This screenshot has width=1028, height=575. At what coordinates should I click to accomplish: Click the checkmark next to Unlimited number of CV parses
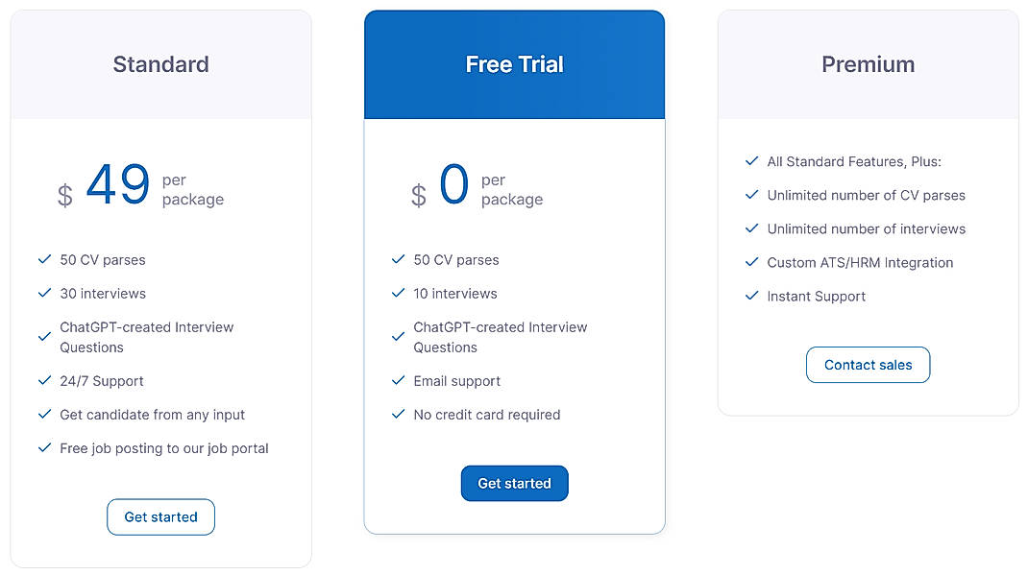coord(751,195)
